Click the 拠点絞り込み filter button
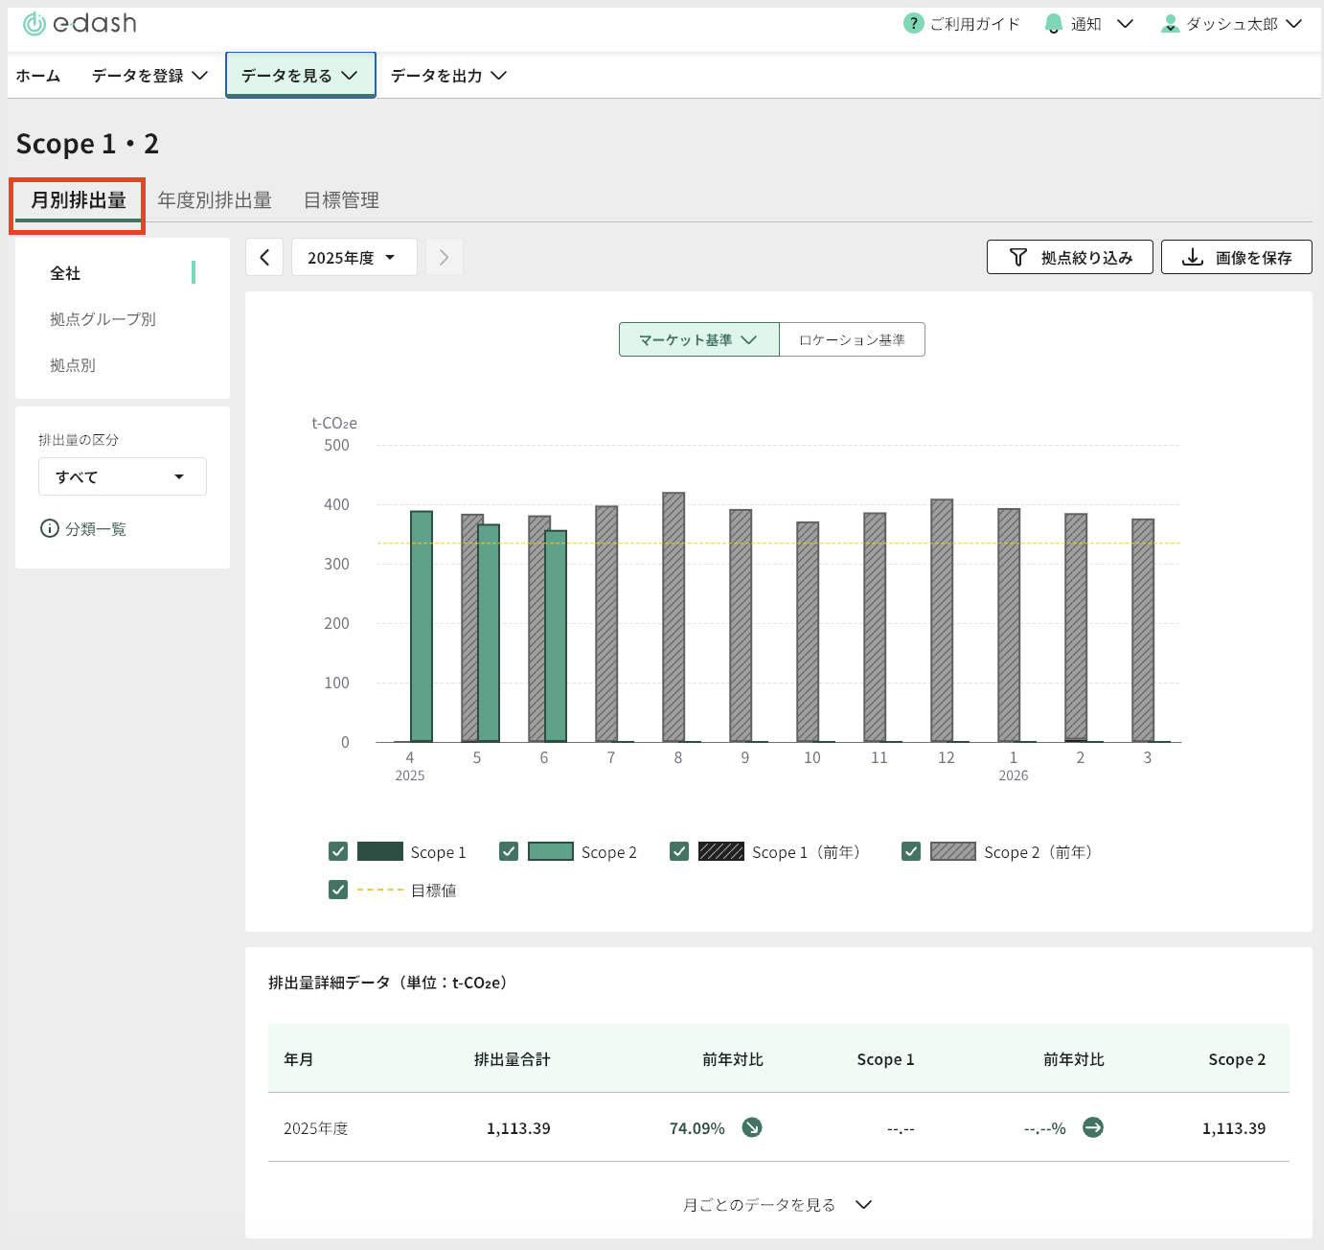The width and height of the screenshot is (1324, 1250). [1069, 257]
